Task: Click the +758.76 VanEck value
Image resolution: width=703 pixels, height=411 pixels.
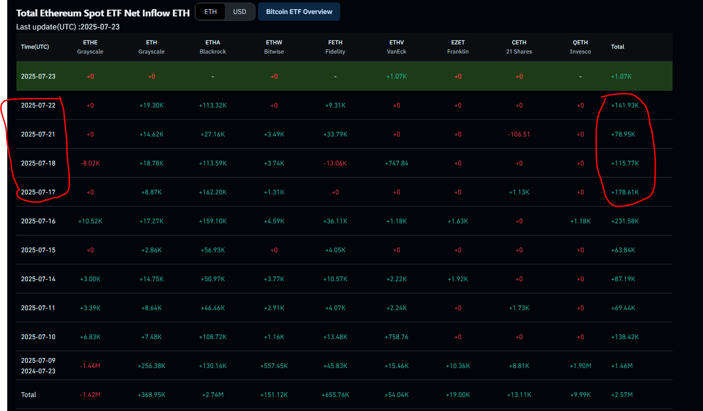Action: click(x=397, y=337)
